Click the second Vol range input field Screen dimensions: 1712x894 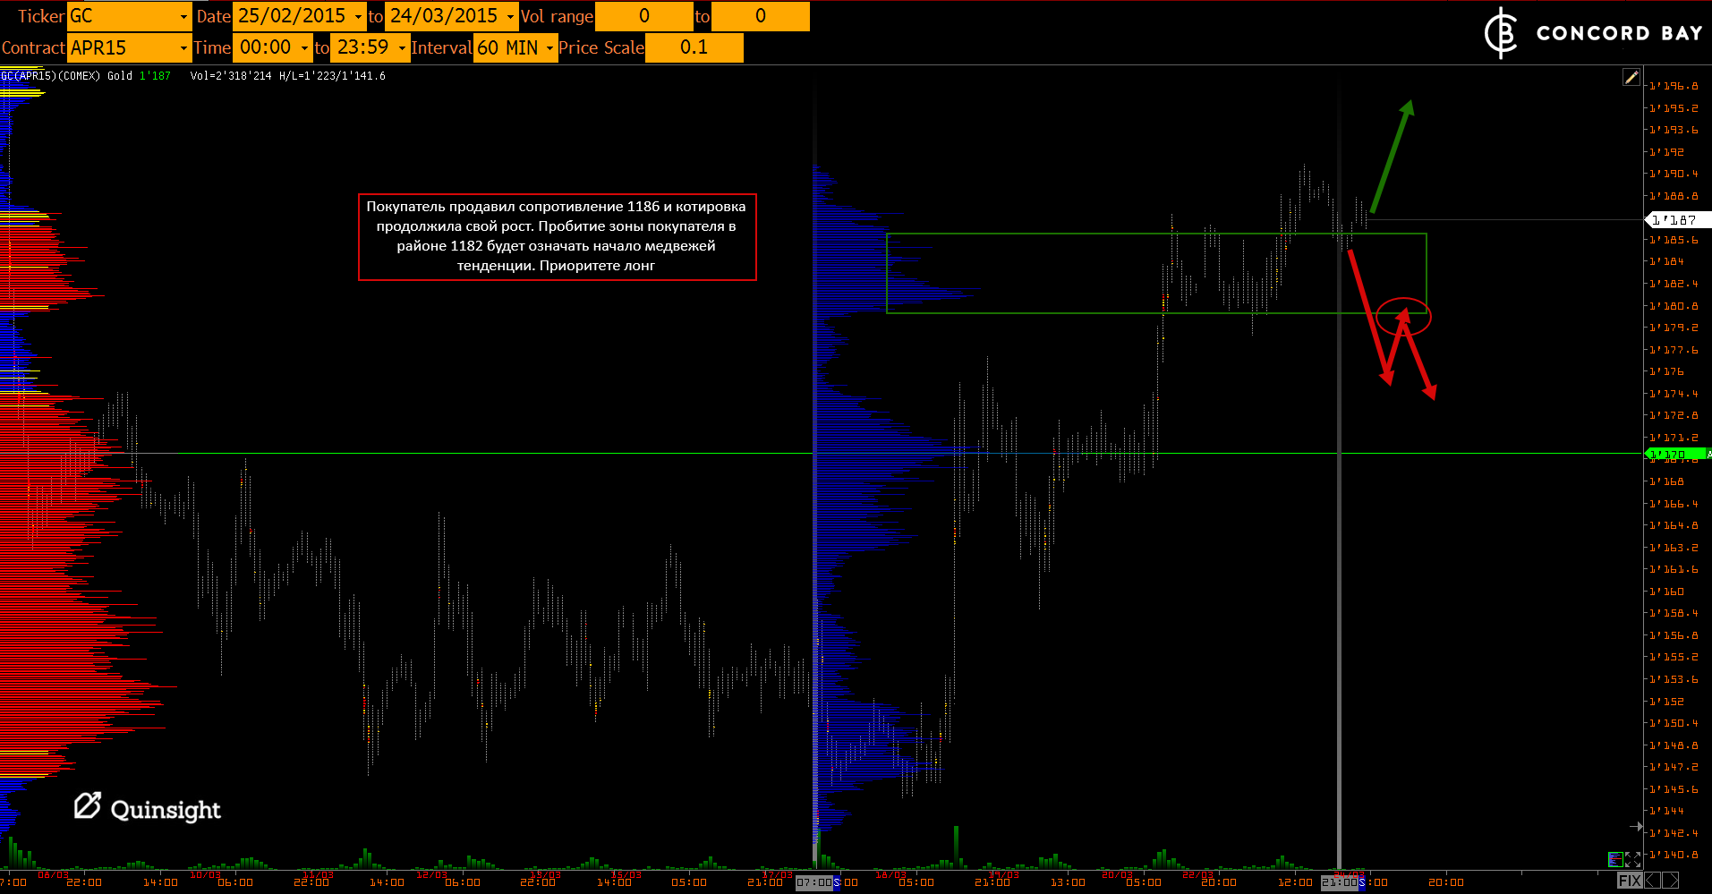coord(760,16)
